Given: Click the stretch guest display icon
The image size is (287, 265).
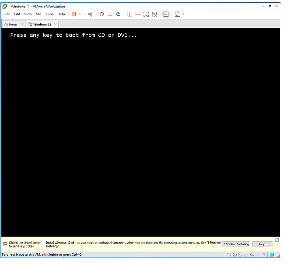Looking at the screenshot, I should pyautogui.click(x=178, y=14).
